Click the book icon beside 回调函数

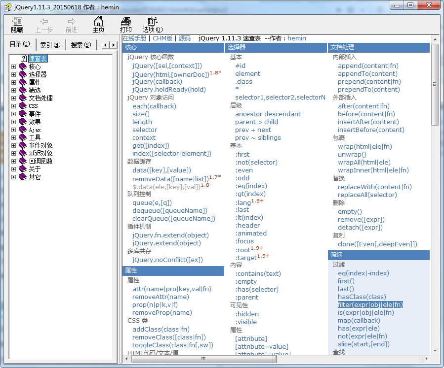(x=23, y=161)
